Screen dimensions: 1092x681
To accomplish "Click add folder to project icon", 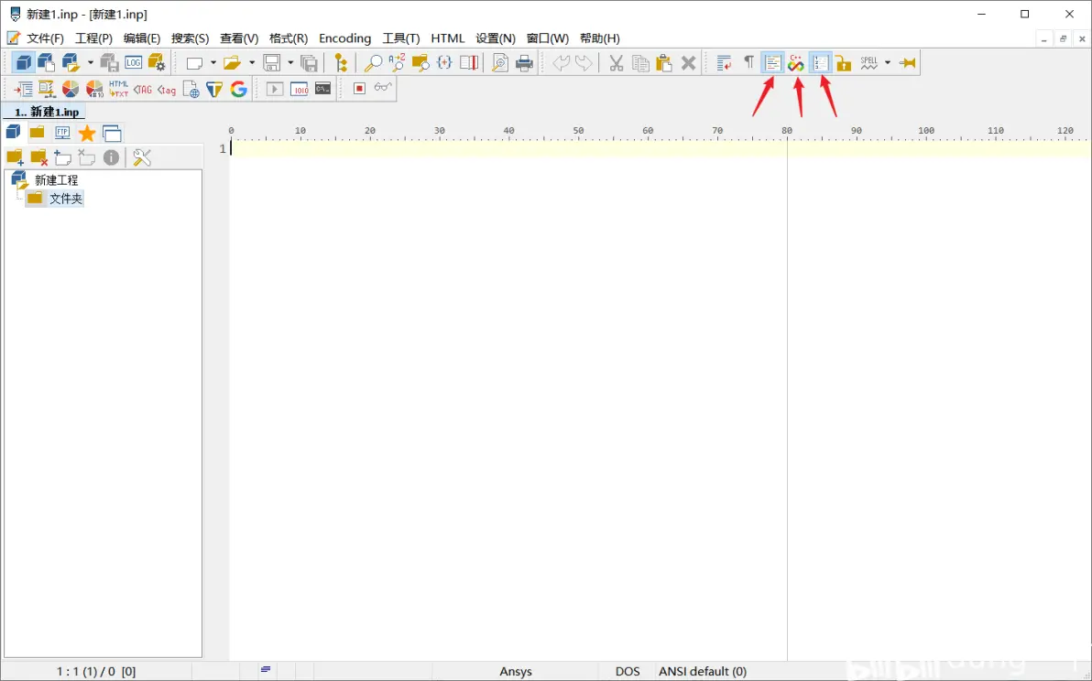I will tap(15, 158).
